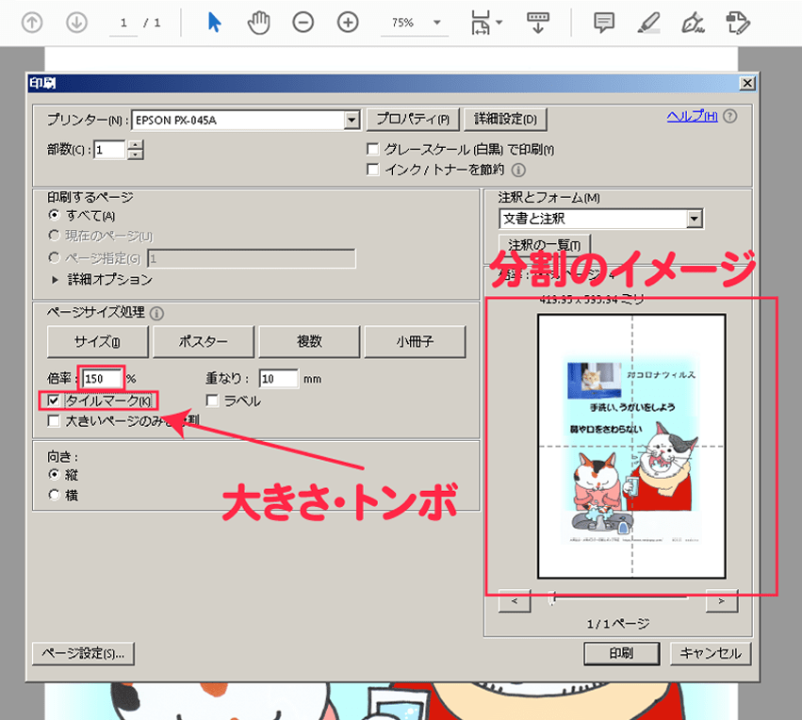Choose 複数 page sizing mode
Image resolution: width=802 pixels, height=720 pixels.
click(309, 341)
